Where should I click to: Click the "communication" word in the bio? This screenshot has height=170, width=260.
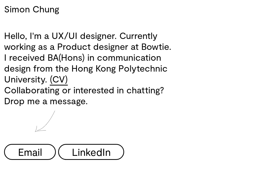click(129, 58)
